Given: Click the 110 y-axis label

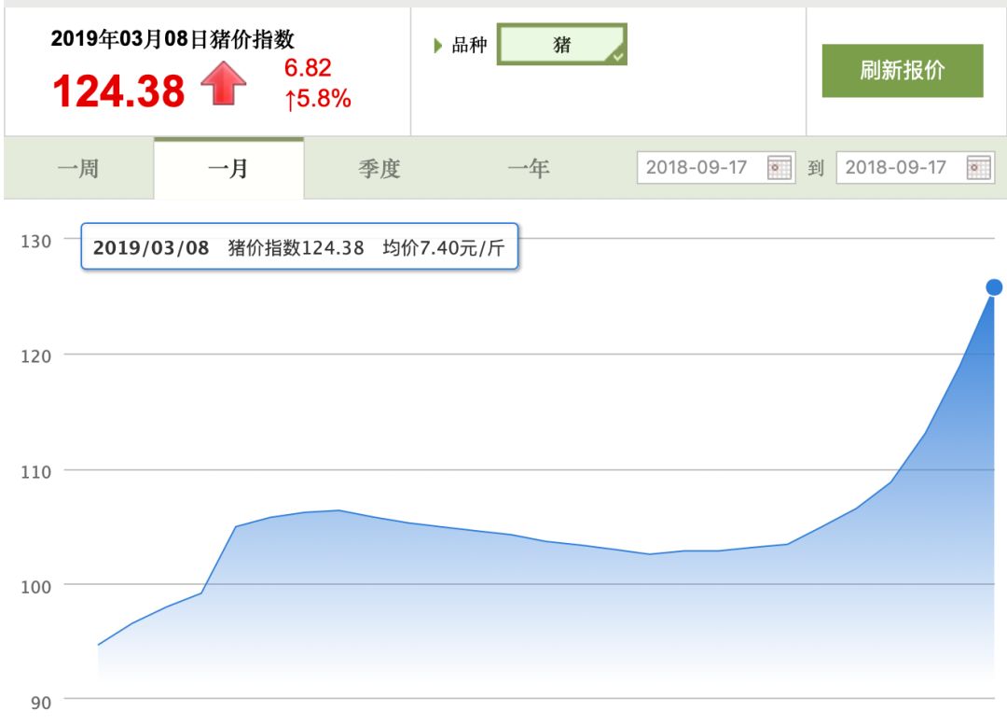Looking at the screenshot, I should pos(36,472).
